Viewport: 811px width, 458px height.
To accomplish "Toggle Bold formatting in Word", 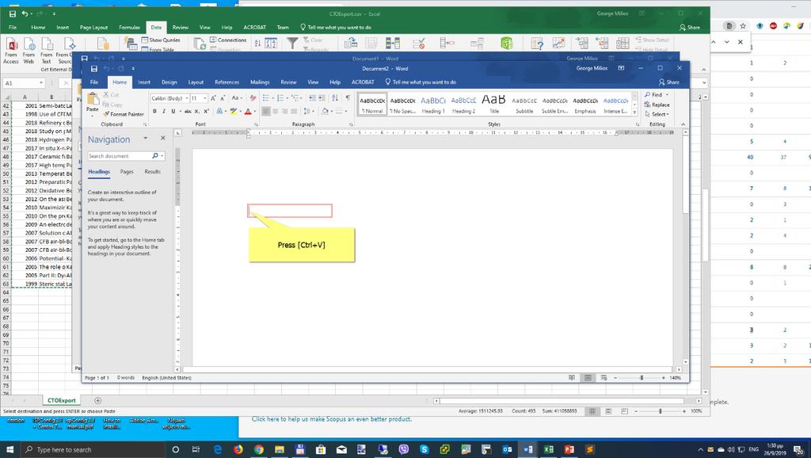I will (x=154, y=111).
